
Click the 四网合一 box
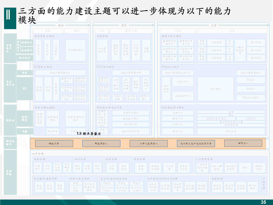pos(243,143)
